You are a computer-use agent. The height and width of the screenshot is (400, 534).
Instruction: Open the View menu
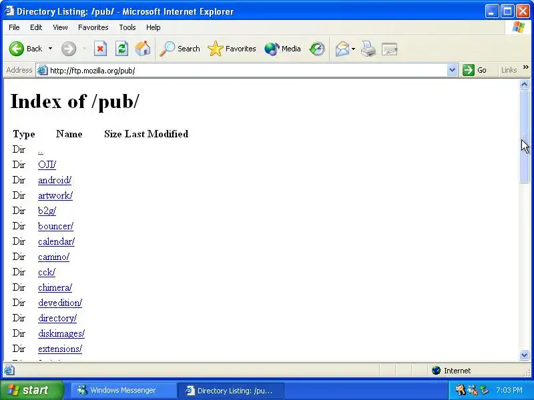(x=60, y=27)
